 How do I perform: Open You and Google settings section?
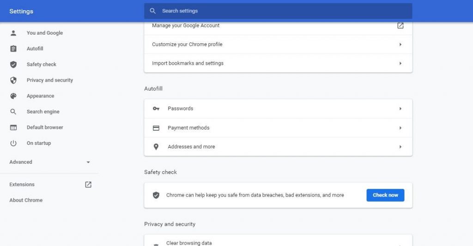pyautogui.click(x=45, y=33)
